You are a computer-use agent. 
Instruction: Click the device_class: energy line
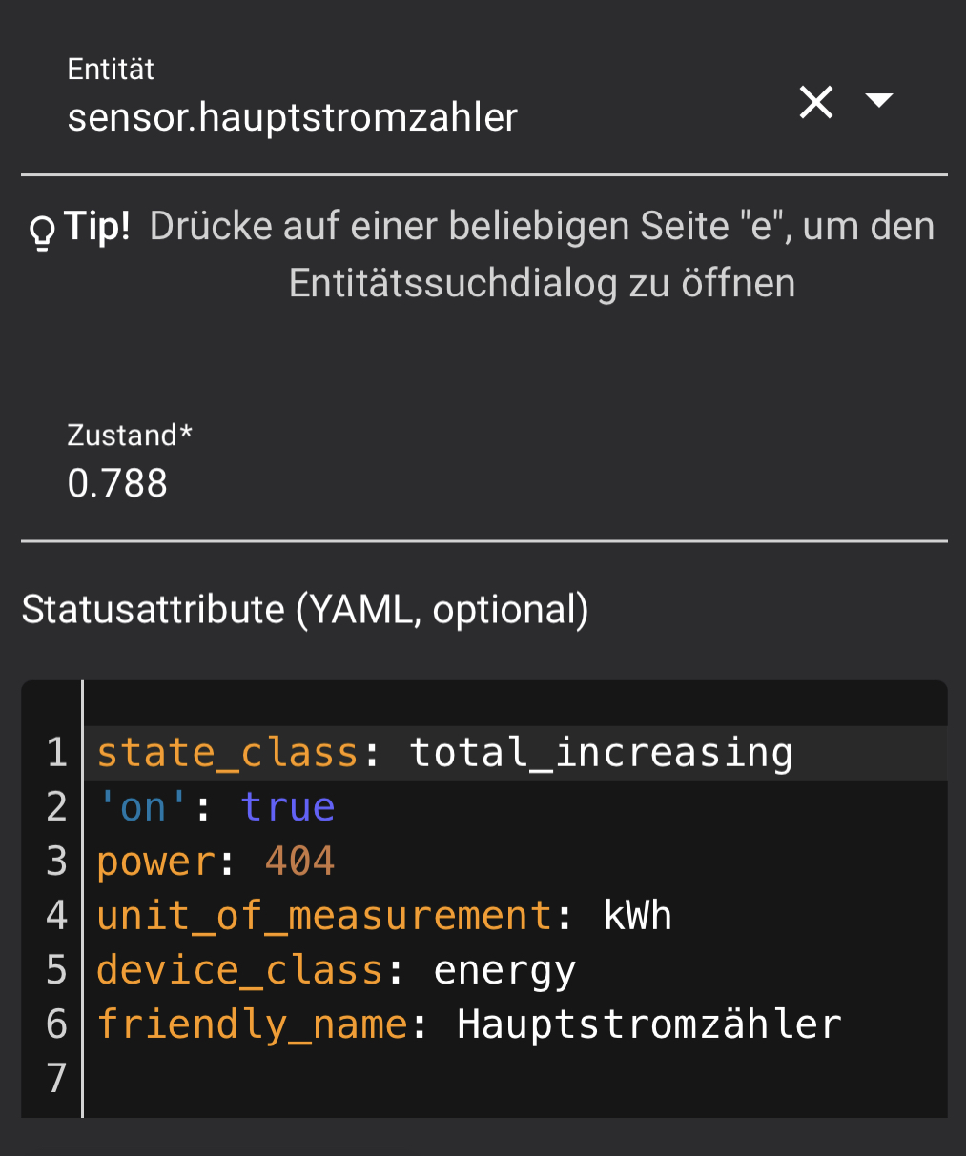pos(336,970)
